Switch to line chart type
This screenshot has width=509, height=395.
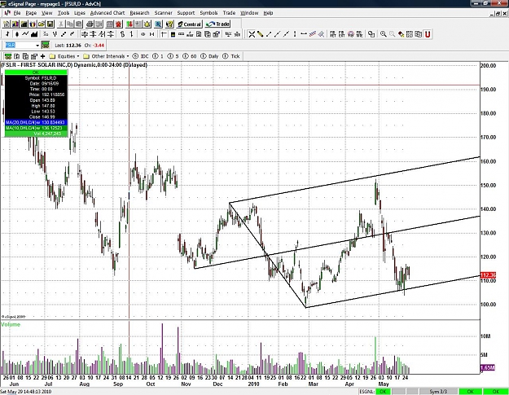(25, 34)
